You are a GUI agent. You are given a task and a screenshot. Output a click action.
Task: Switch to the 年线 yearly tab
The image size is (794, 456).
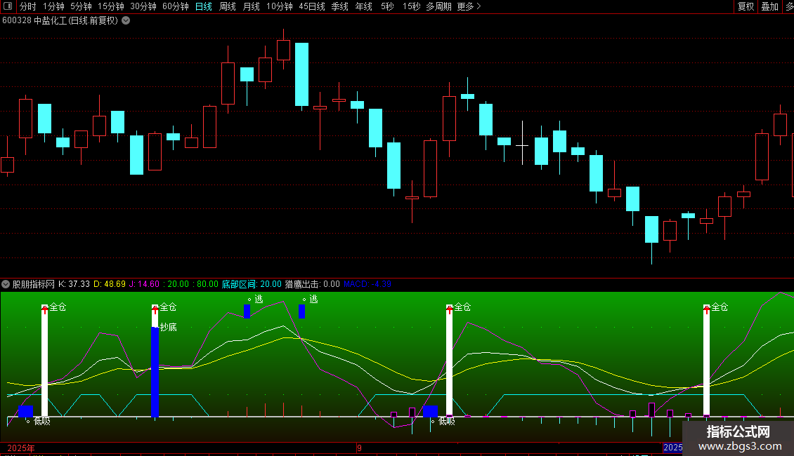coord(363,6)
